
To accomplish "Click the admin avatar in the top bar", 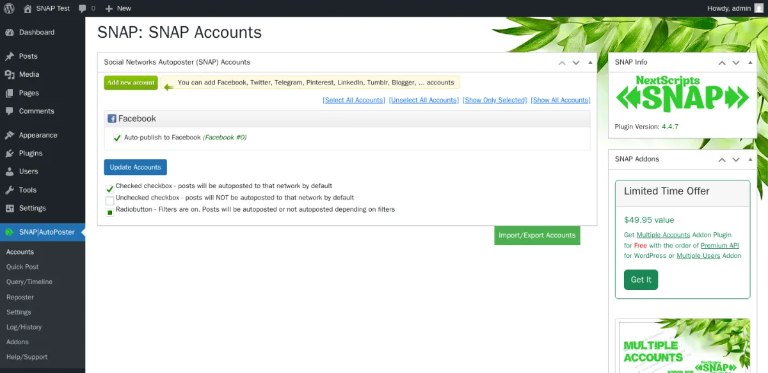I will tap(758, 8).
